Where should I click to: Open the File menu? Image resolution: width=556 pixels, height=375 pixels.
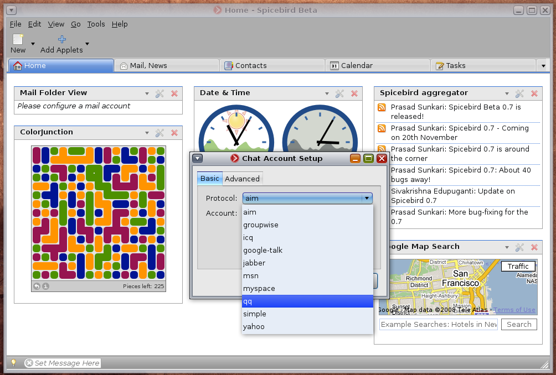pos(16,24)
